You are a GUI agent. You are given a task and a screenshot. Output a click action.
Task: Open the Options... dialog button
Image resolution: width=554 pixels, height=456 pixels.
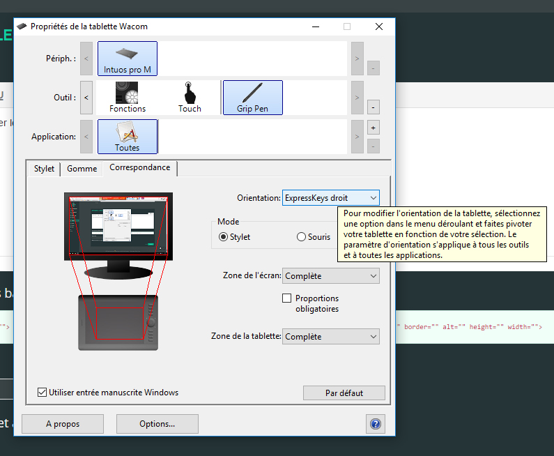pos(157,424)
